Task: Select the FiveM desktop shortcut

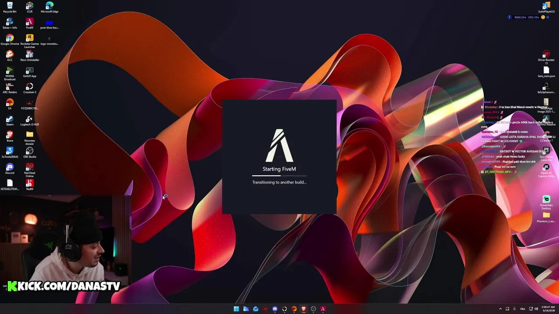Action: pyautogui.click(x=29, y=23)
